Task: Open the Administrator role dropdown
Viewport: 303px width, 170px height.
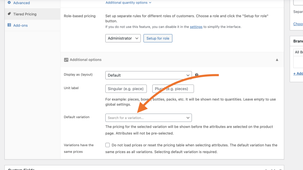Action: (123, 38)
